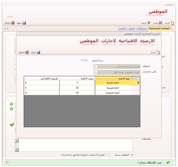Switch to the البيانات الشخصية tab

coord(159,29)
